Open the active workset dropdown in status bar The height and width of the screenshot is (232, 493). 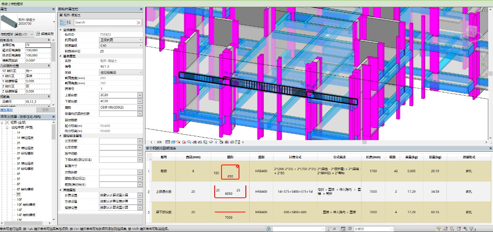point(299,229)
